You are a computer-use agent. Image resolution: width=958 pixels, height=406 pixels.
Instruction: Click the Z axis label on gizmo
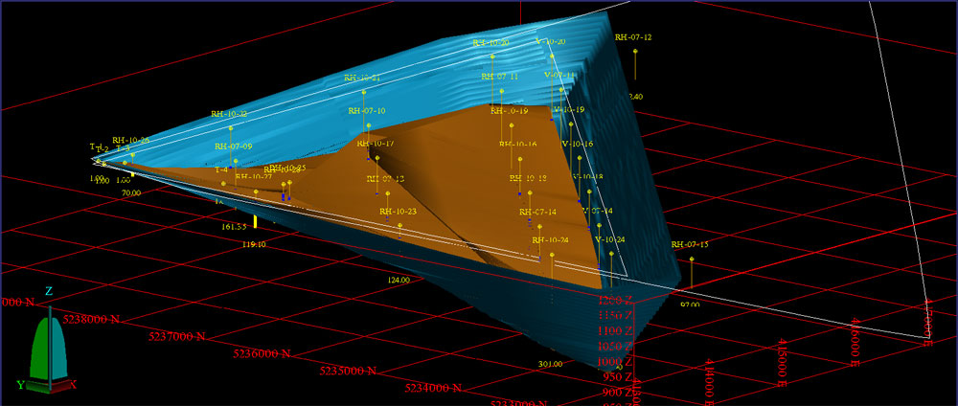click(49, 290)
